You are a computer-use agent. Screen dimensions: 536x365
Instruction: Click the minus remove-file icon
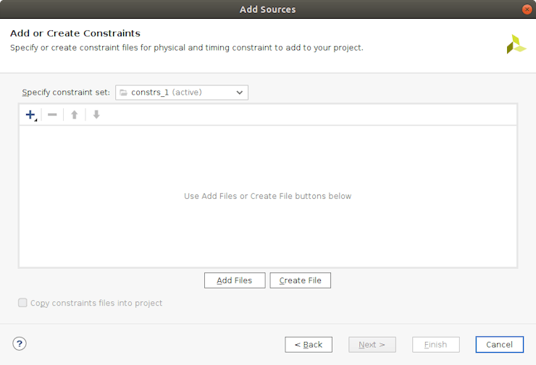tap(52, 115)
